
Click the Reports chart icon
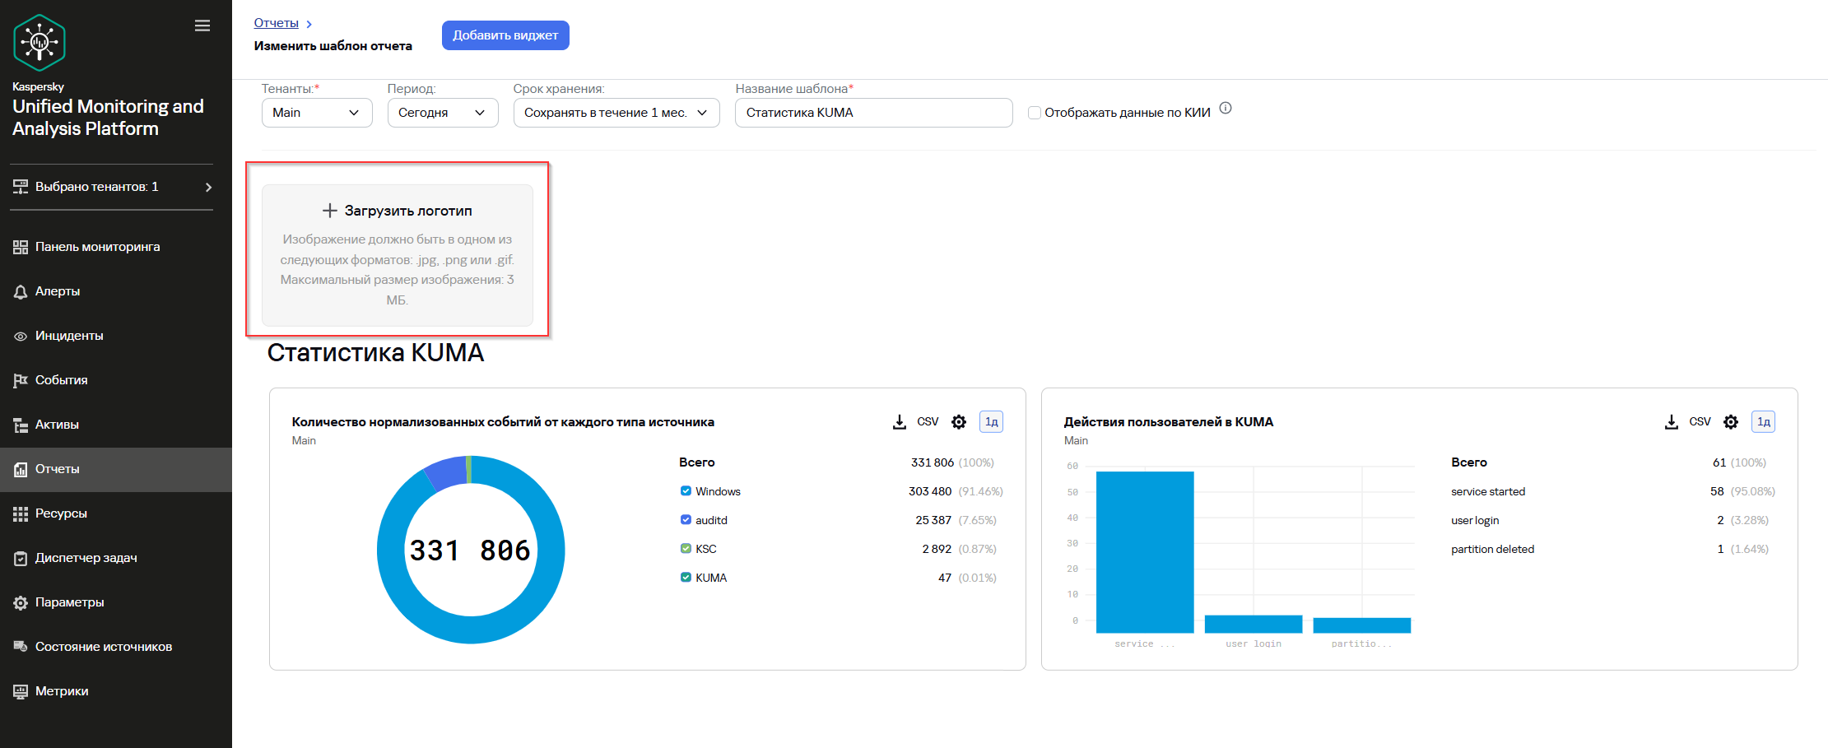tap(21, 469)
